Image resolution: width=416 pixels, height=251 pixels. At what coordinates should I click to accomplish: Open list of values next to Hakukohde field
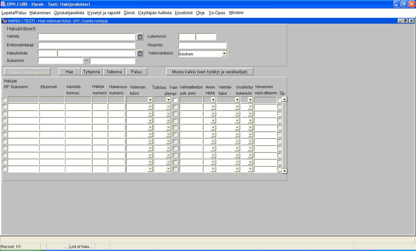[140, 54]
